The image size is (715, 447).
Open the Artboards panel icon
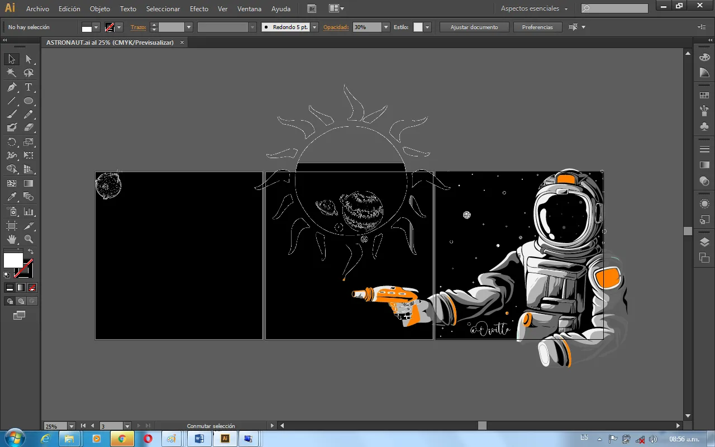click(x=704, y=258)
